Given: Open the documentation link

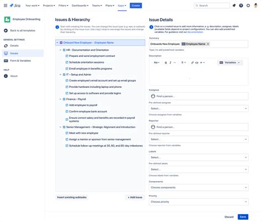Looking at the screenshot, I should point(195,32).
